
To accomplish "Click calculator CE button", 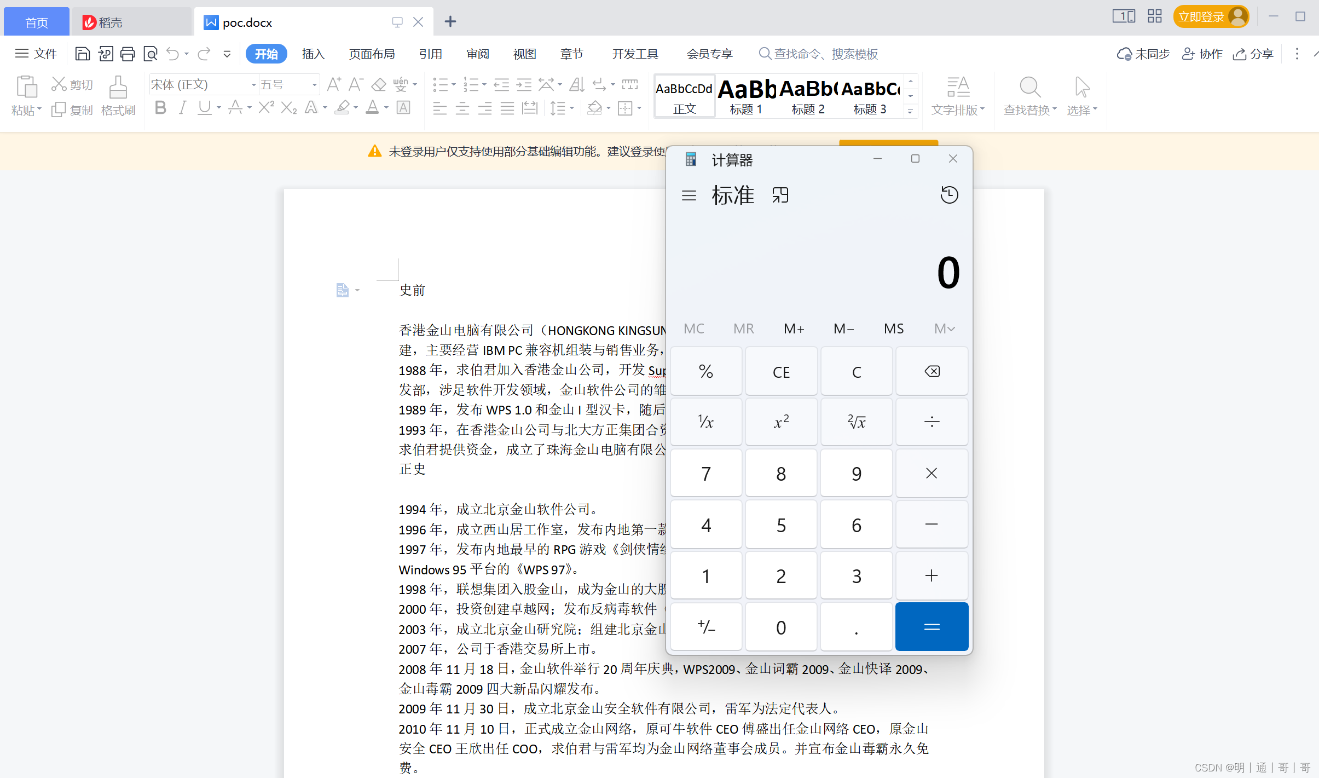I will tap(781, 371).
